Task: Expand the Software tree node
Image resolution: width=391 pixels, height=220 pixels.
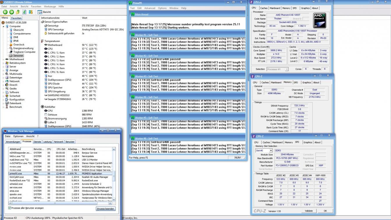Action: [3, 92]
